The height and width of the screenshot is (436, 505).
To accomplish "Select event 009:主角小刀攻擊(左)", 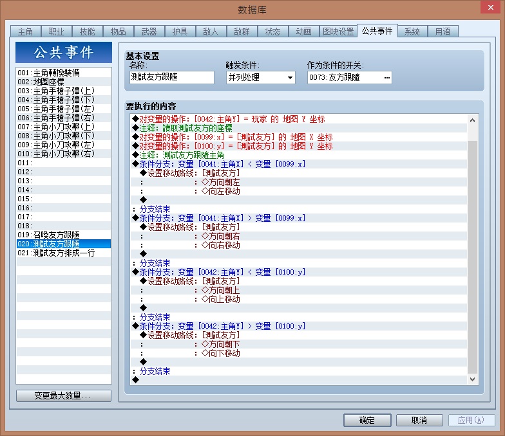I will pyautogui.click(x=64, y=145).
